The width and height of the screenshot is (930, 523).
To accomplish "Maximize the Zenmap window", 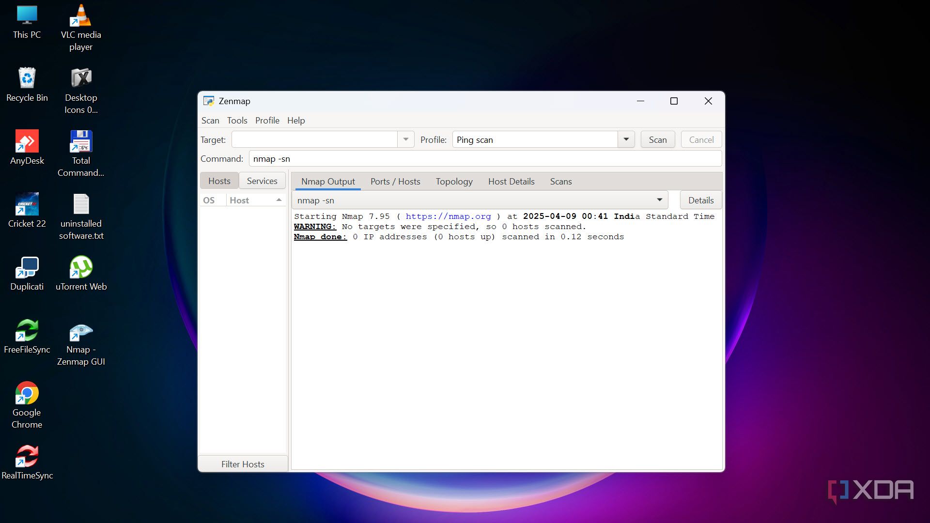I will click(673, 101).
